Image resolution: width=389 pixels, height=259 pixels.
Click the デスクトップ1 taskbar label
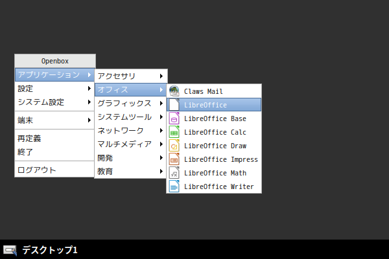(50, 250)
